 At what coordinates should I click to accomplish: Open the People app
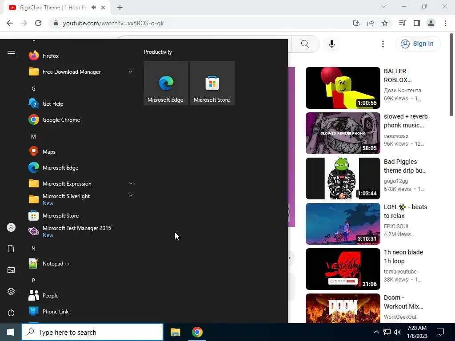(81, 295)
